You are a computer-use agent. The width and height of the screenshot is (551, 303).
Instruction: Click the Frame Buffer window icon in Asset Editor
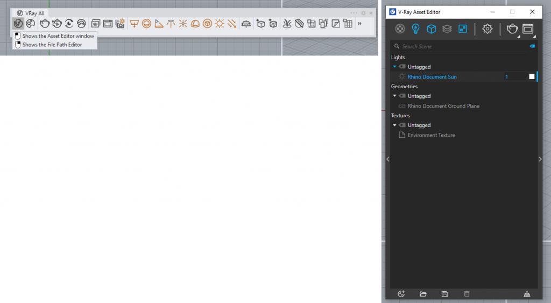point(528,29)
